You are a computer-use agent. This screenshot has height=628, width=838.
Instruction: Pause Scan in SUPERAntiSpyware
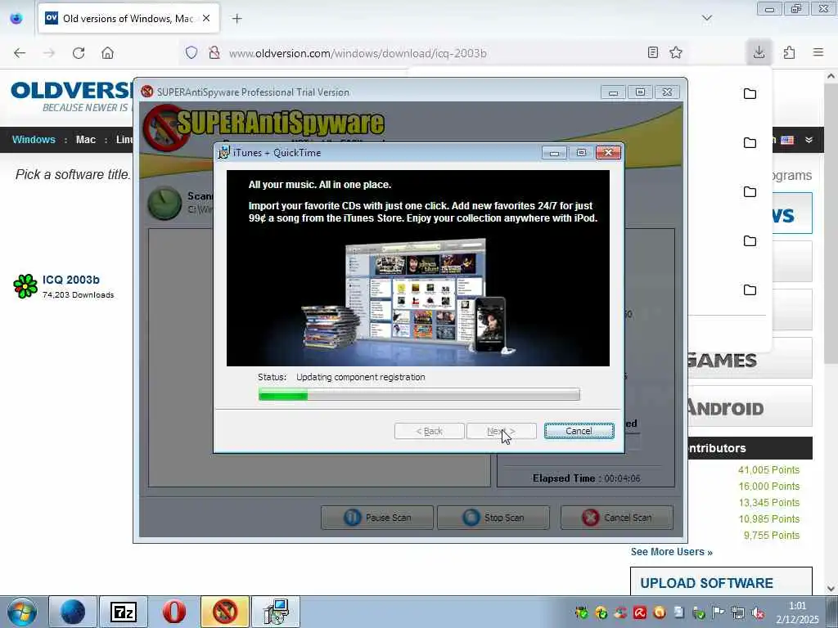pyautogui.click(x=377, y=518)
